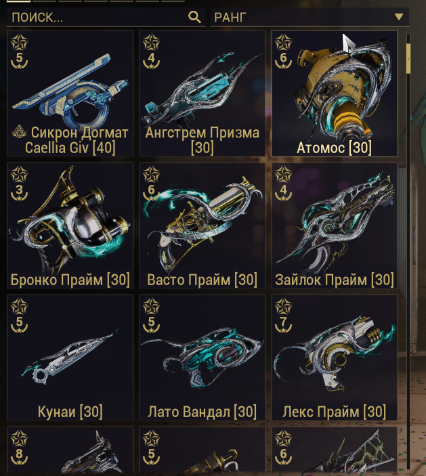426x476 pixels.
Task: Click mastery rank 6 badge on Атомос
Action: [x=283, y=51]
